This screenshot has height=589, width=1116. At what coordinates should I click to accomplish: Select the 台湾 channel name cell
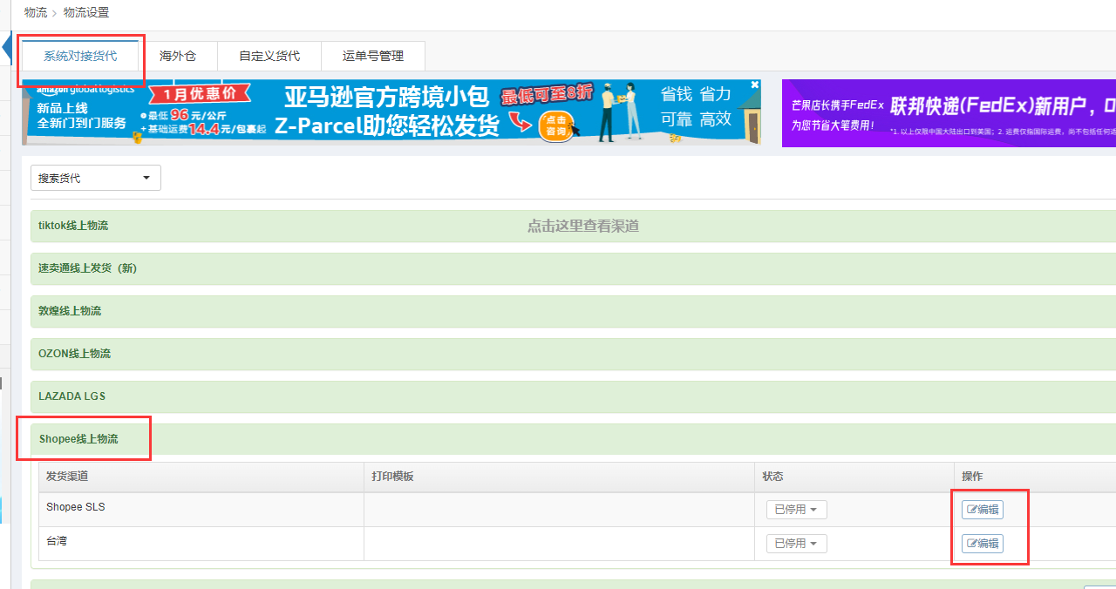(x=201, y=544)
